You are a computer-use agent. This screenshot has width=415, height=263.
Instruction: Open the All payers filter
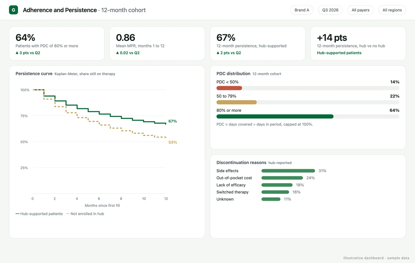click(x=360, y=10)
